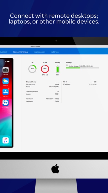Select resolution value 1242x2688 - 326dpi
The image size is (108, 193).
click(53, 99)
